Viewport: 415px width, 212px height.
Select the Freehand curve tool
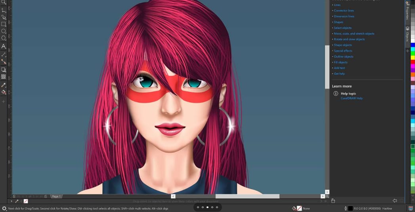(x=4, y=17)
